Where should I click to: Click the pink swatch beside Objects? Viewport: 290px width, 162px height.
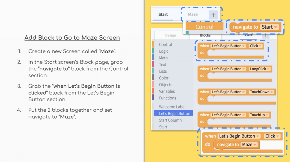[x=153, y=84]
